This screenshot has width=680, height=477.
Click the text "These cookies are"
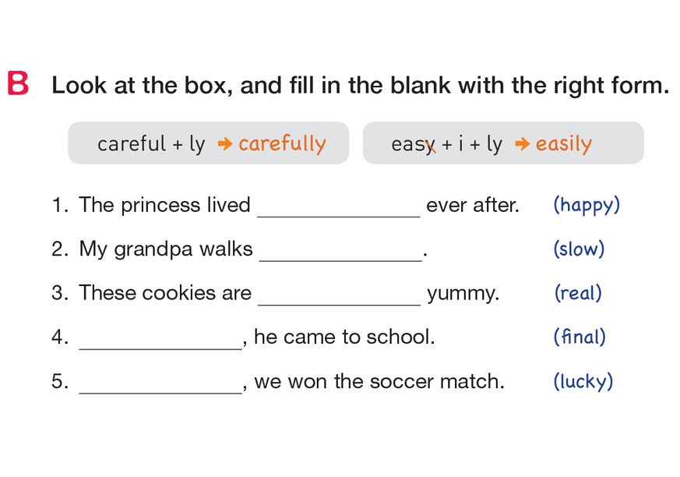coord(165,293)
